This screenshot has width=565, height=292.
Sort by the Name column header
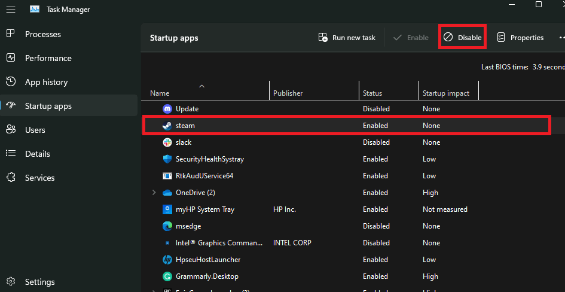tap(160, 93)
